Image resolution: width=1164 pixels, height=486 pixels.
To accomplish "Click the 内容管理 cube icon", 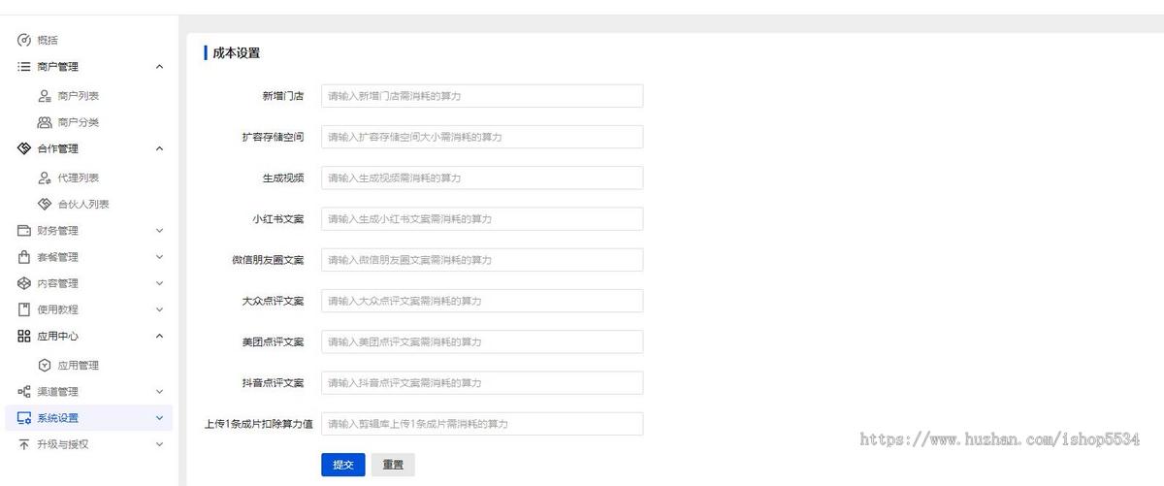I will coord(24,283).
